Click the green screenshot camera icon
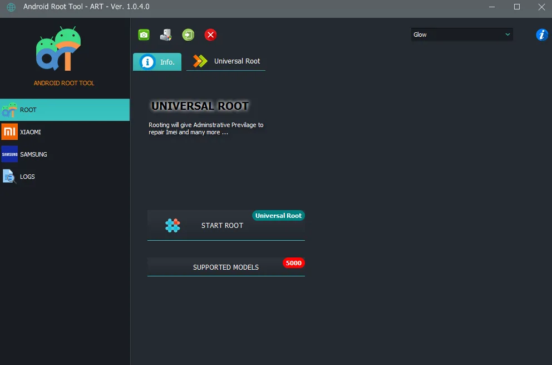 (144, 35)
